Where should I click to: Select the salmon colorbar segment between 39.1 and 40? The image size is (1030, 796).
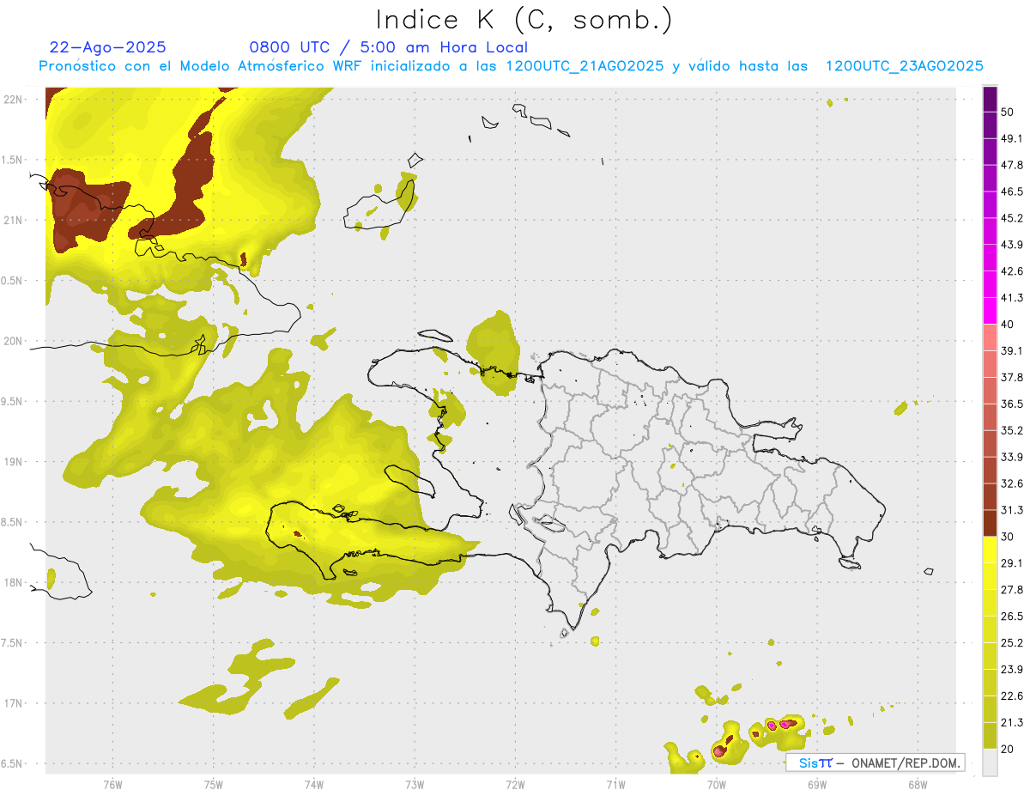(x=990, y=337)
